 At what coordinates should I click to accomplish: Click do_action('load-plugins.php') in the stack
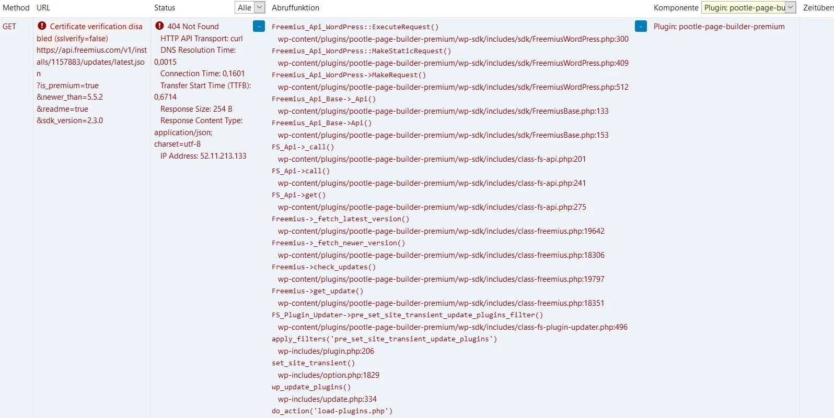(332, 411)
